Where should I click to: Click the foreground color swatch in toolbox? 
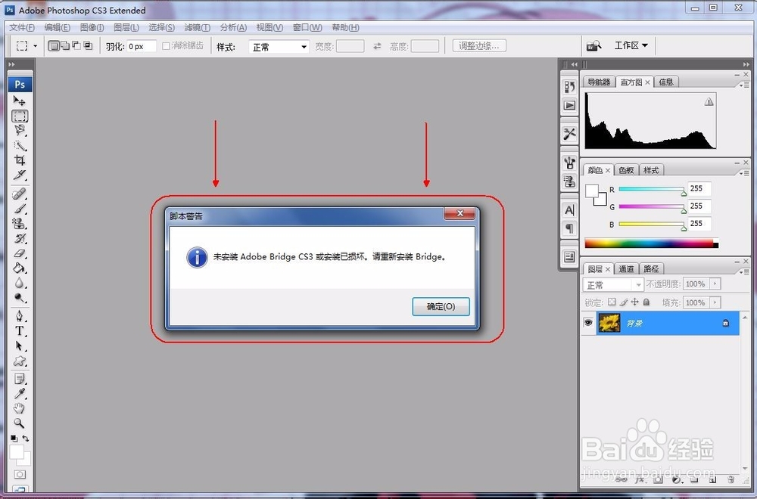click(x=17, y=452)
